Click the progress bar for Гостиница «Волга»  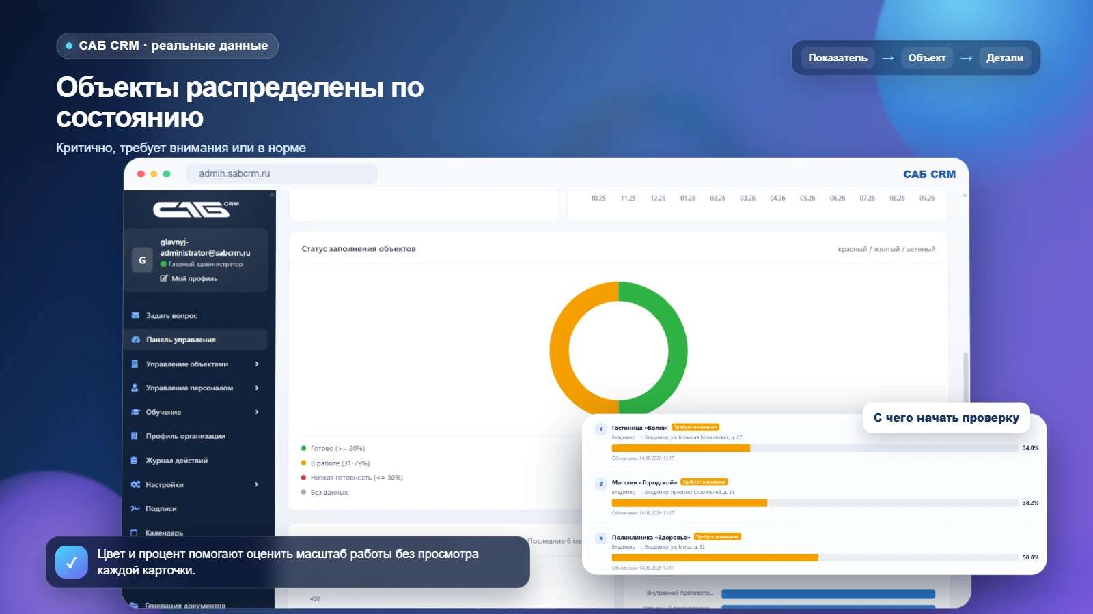coord(815,448)
